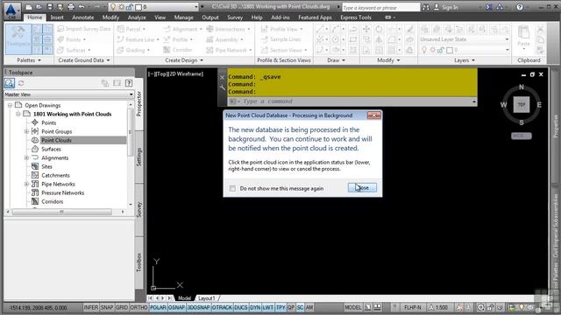Click the 1:500 annotation scale button

point(438,307)
